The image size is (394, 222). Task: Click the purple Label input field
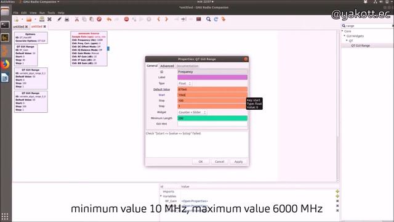[212, 77]
